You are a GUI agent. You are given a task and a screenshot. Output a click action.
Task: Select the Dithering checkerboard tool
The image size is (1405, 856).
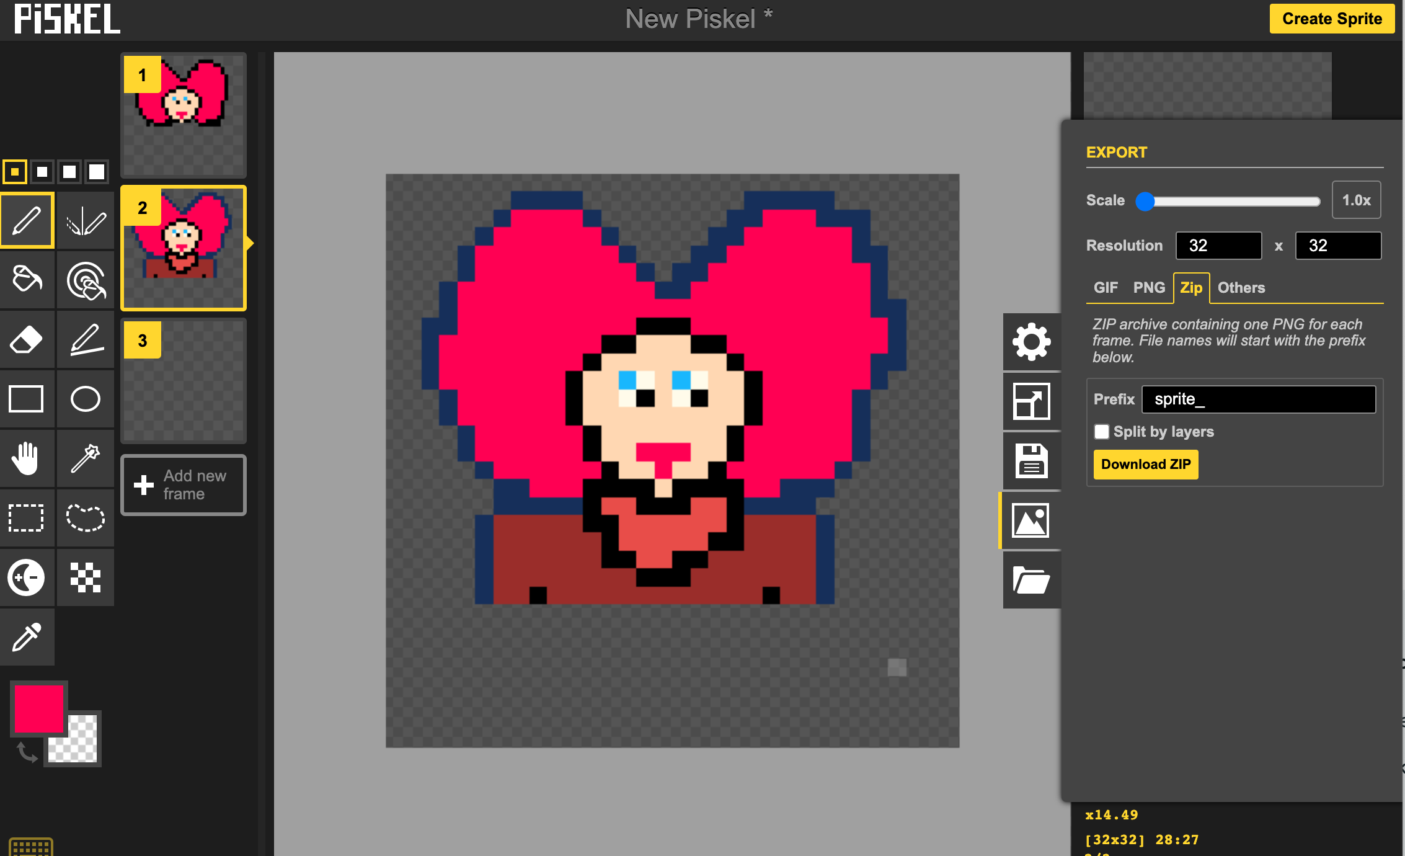coord(86,577)
